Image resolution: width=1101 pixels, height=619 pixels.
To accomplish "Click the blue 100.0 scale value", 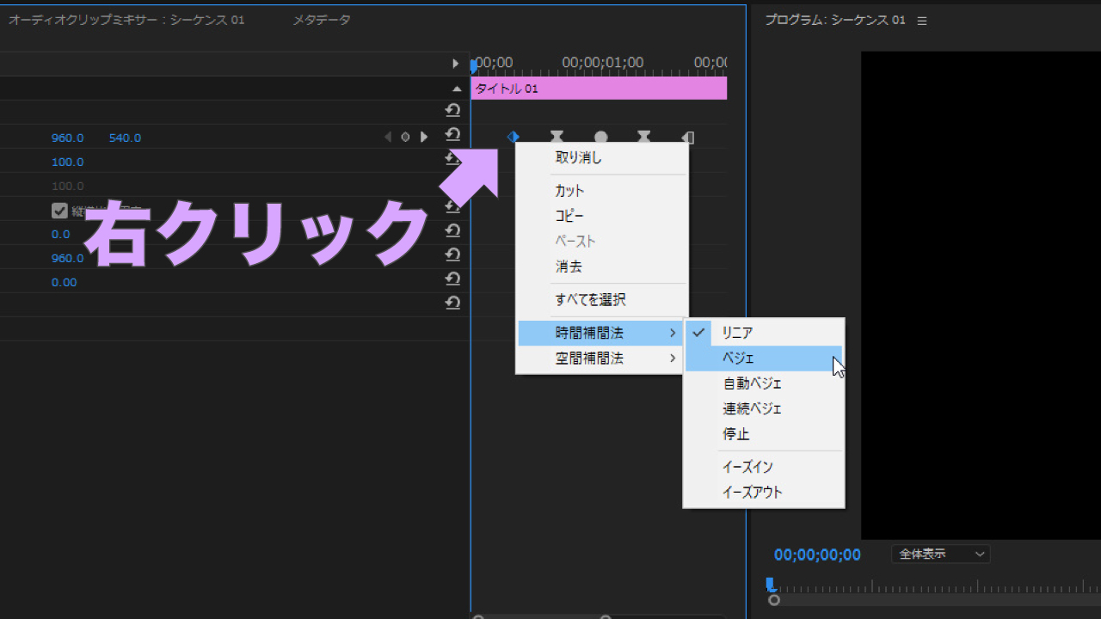I will tap(67, 162).
